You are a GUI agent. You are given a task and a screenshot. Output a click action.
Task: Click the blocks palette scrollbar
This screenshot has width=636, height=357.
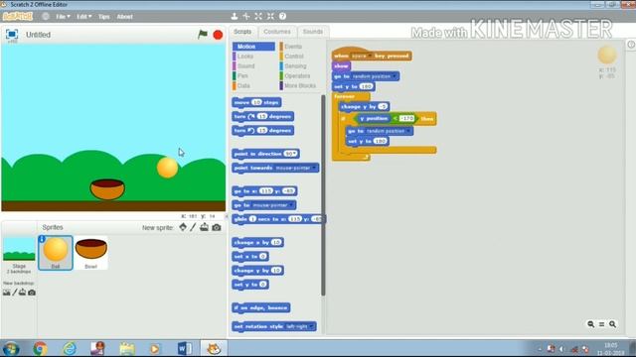pos(323,195)
